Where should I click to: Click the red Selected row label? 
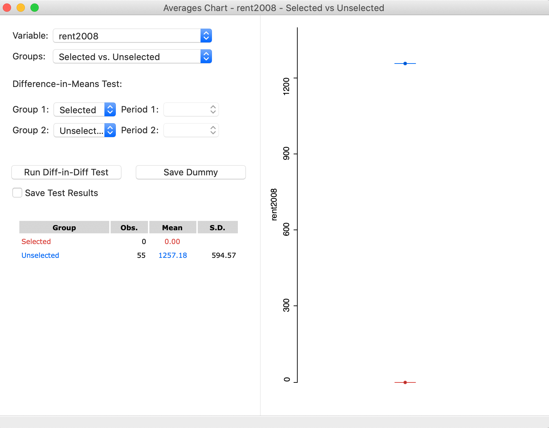[36, 242]
